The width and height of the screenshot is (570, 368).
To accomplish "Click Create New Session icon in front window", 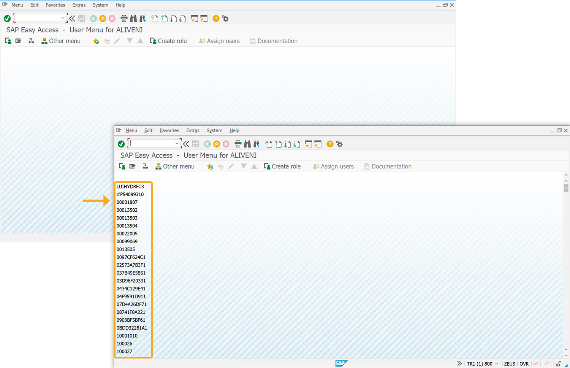I will pos(309,144).
